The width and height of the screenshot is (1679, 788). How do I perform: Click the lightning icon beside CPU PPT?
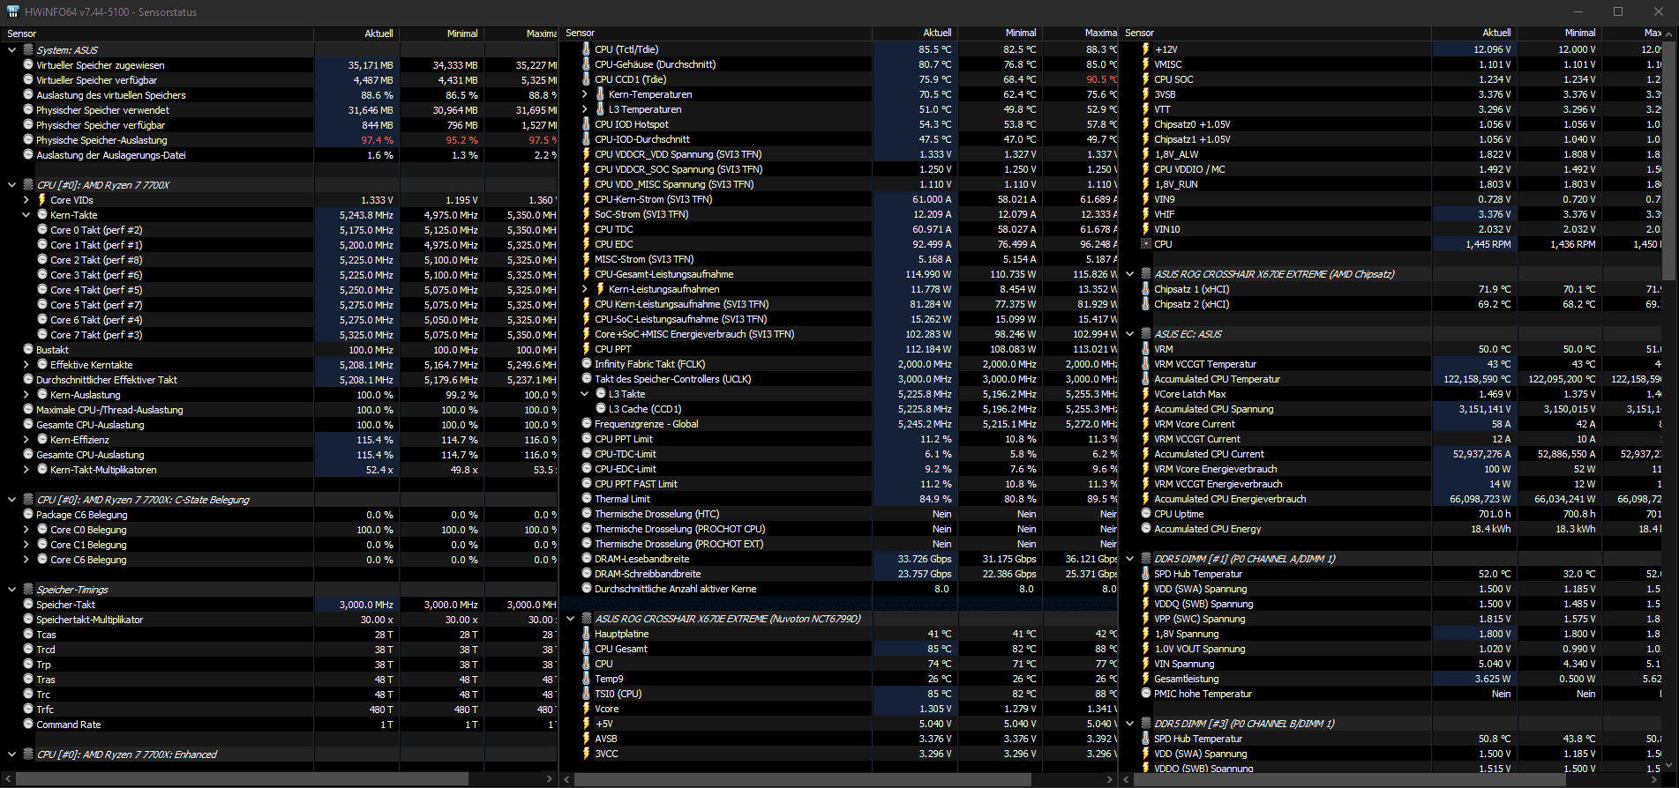click(587, 349)
